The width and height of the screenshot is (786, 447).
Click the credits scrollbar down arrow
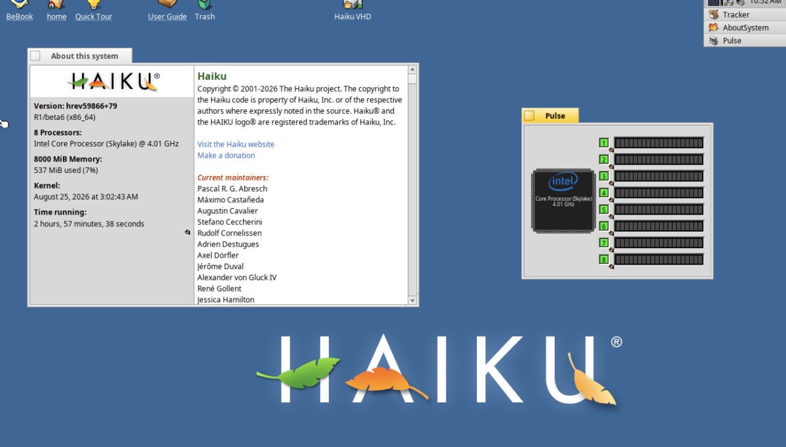pos(413,300)
